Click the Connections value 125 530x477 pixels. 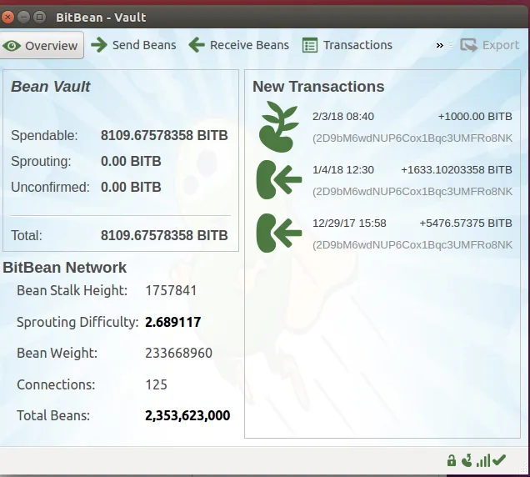(156, 384)
